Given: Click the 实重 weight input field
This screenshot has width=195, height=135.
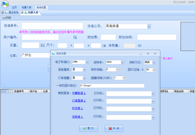Looking at the screenshot, I should [x=30, y=45].
